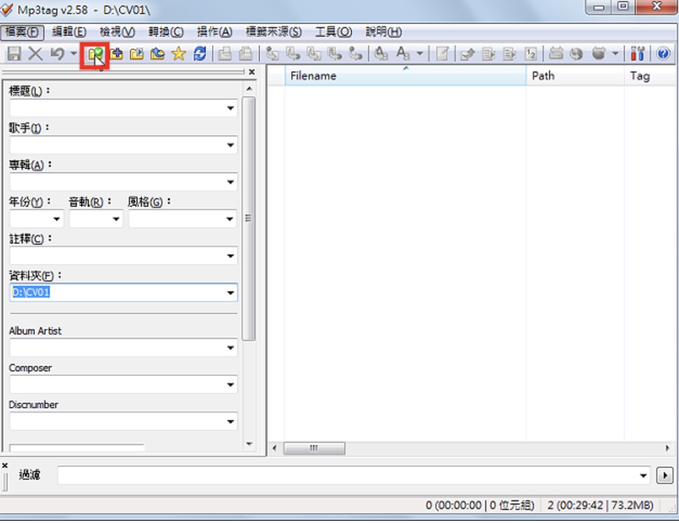Viewport: 679px width, 523px height.
Task: Open the 操作(A) menu
Action: tap(214, 32)
